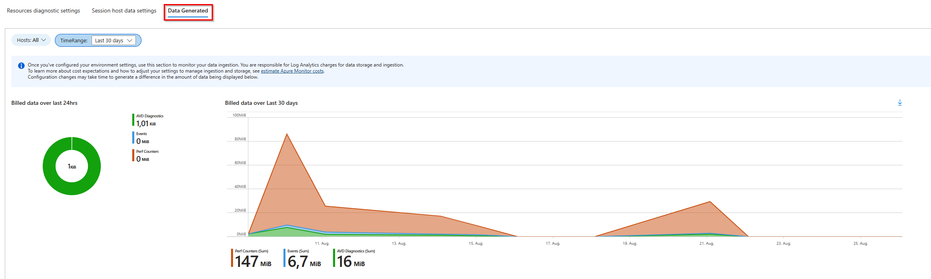
Task: Click the green donut chart ring
Action: click(x=49, y=166)
